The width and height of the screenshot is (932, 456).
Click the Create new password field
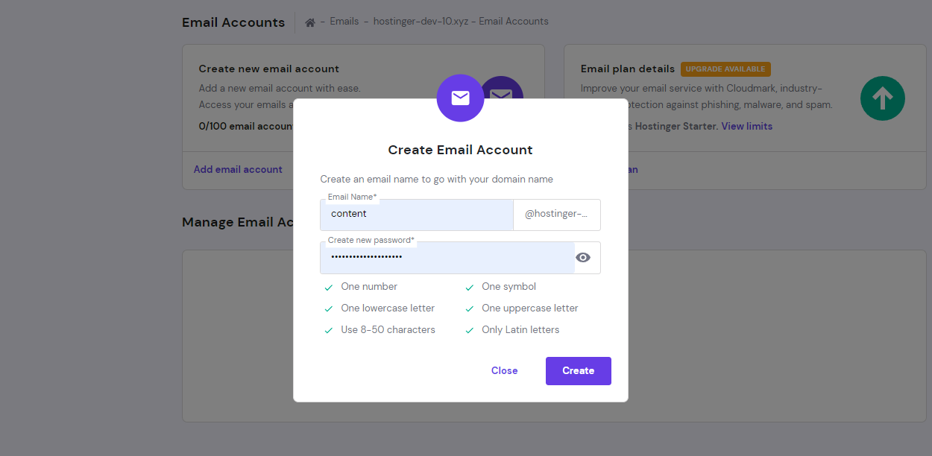click(x=447, y=258)
